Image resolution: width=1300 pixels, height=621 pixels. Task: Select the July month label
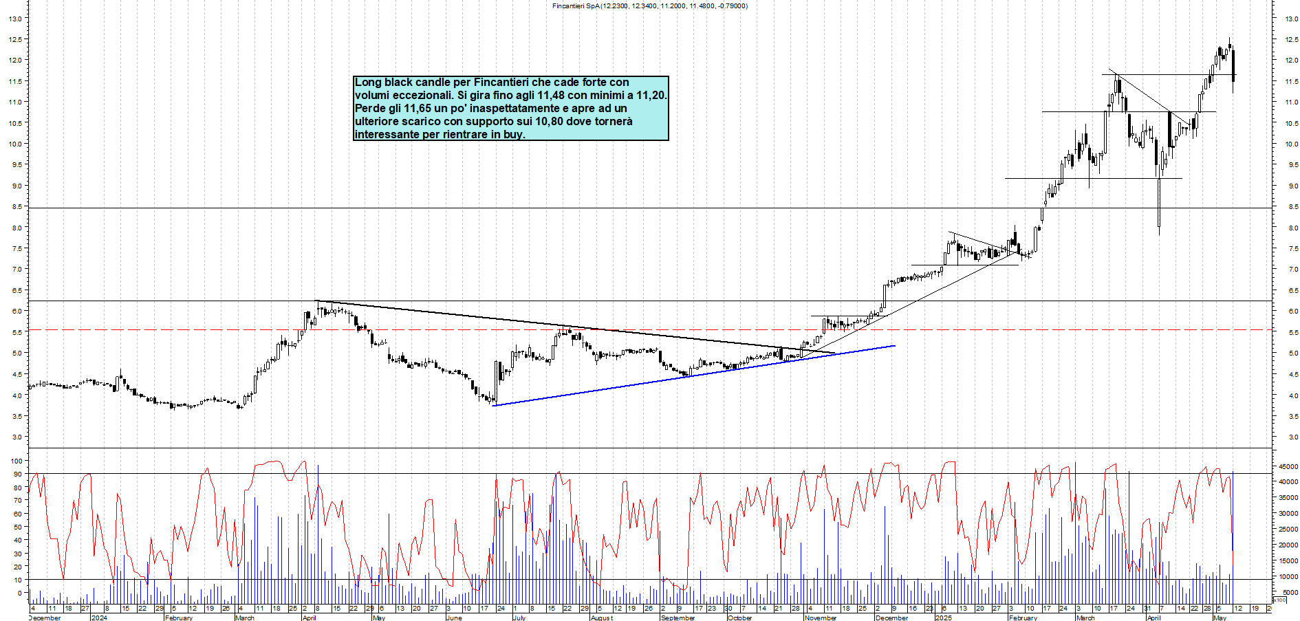tap(519, 618)
